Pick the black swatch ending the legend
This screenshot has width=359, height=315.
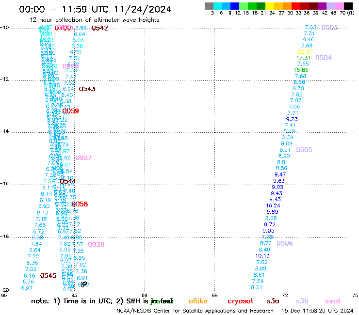pyautogui.click(x=348, y=6)
